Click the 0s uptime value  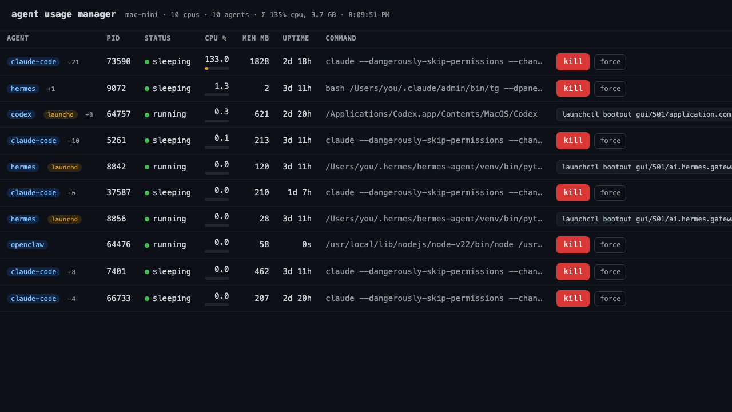click(307, 244)
